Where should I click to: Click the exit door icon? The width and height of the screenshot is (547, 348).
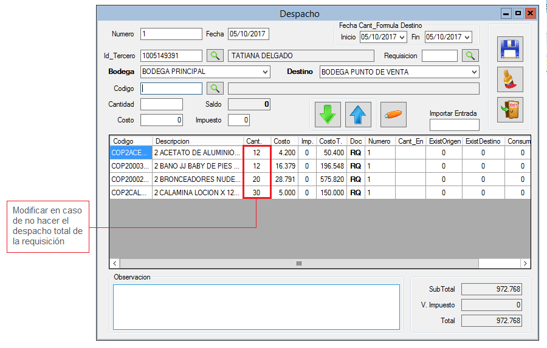pos(511,110)
